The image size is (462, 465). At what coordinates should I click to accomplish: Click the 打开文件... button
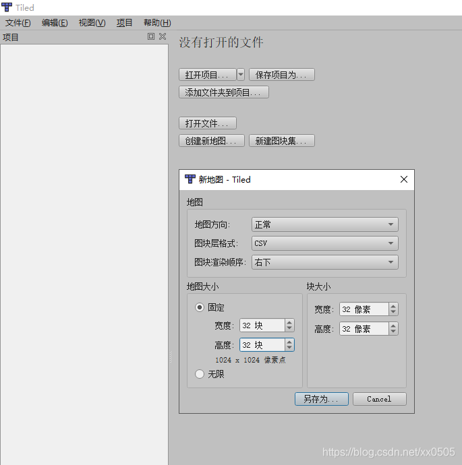point(208,123)
